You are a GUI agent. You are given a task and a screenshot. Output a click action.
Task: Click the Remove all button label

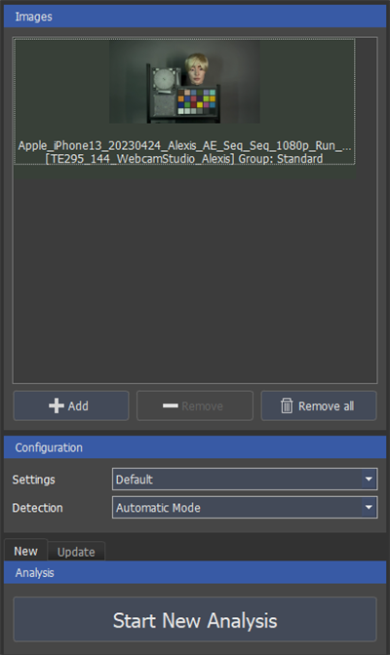coord(326,406)
